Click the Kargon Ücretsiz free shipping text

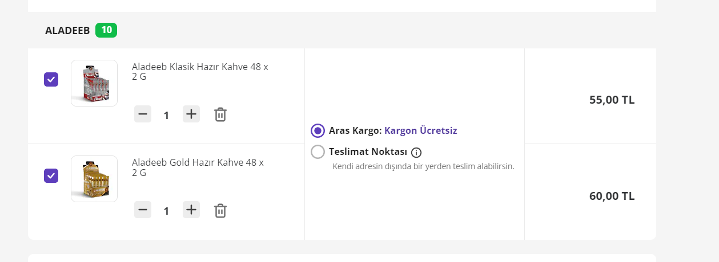coord(421,130)
